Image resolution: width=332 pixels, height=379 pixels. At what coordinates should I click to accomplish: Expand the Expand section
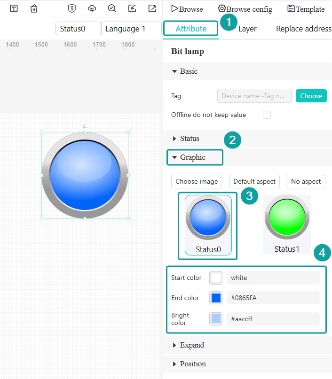[x=247, y=345]
